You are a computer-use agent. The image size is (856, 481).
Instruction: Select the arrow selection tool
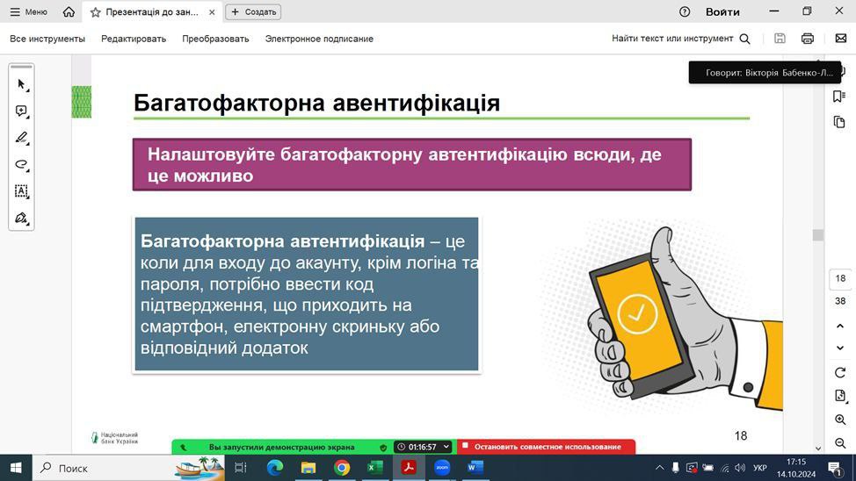(x=21, y=85)
